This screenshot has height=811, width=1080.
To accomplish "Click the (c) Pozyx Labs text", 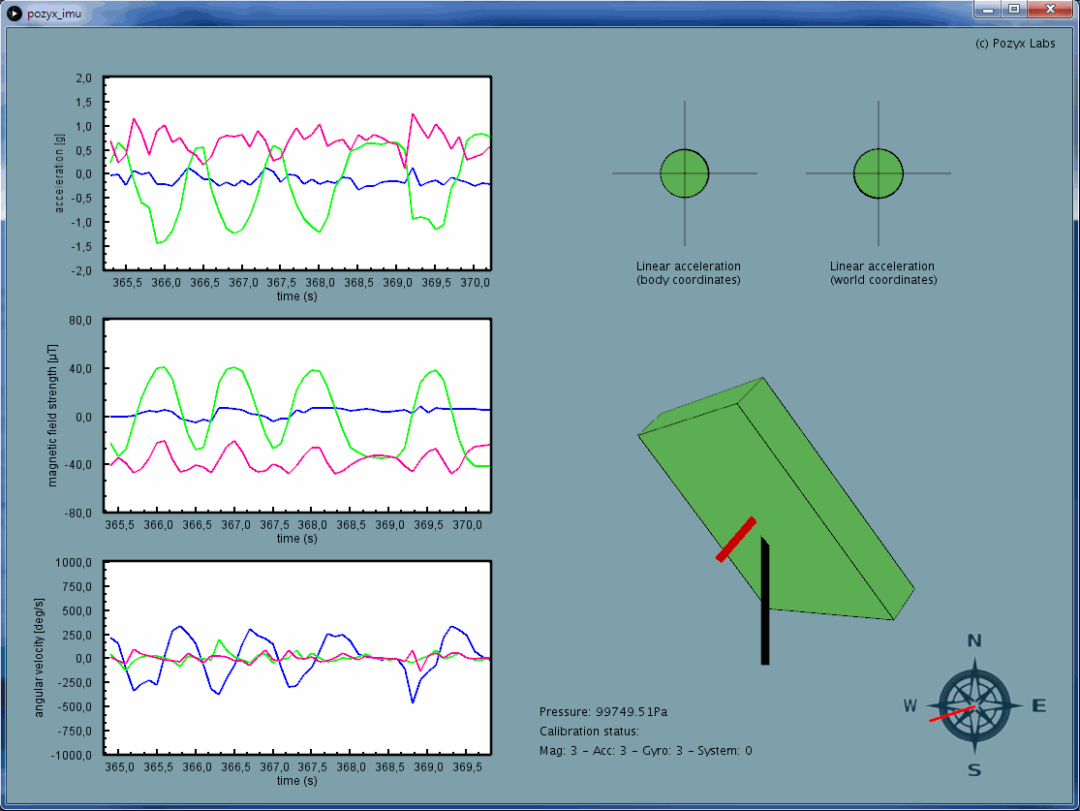I will 1015,44.
